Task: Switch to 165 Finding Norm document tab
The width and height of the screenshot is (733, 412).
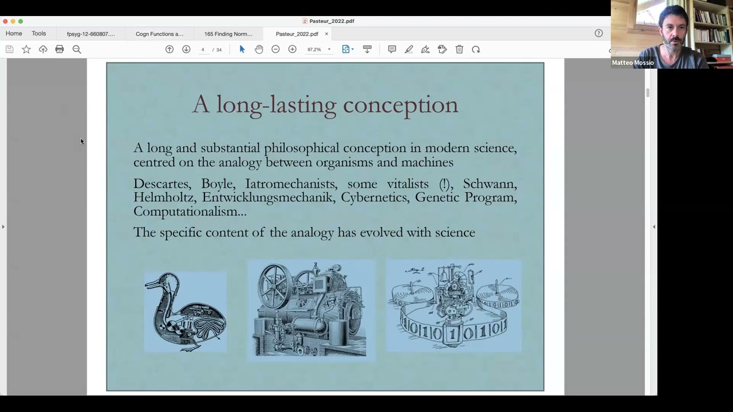Action: click(x=228, y=34)
